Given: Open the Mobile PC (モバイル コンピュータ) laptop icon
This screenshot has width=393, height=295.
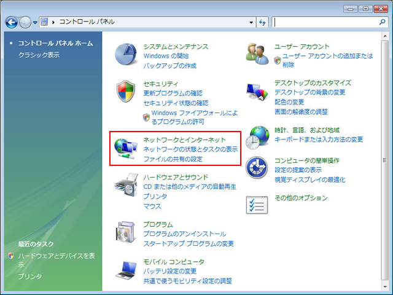Looking at the screenshot, I should pos(127,270).
